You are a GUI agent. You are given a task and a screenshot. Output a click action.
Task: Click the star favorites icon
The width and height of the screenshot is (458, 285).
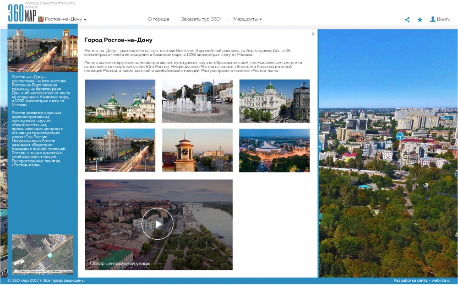click(x=420, y=20)
